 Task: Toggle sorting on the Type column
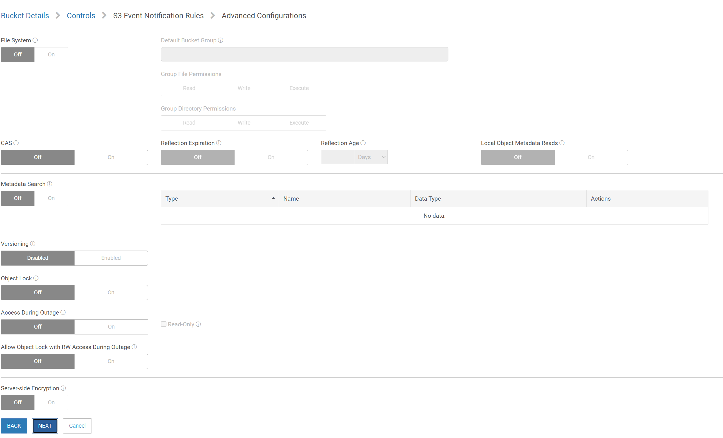[x=219, y=198]
